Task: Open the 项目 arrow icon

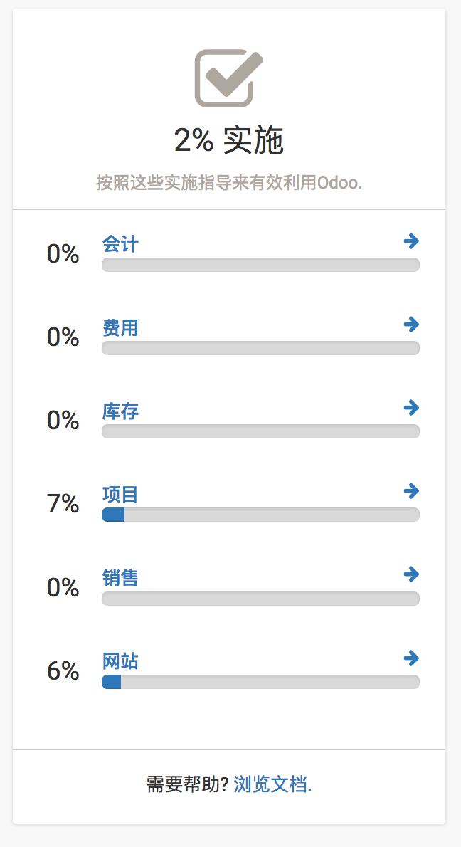Action: coord(411,492)
